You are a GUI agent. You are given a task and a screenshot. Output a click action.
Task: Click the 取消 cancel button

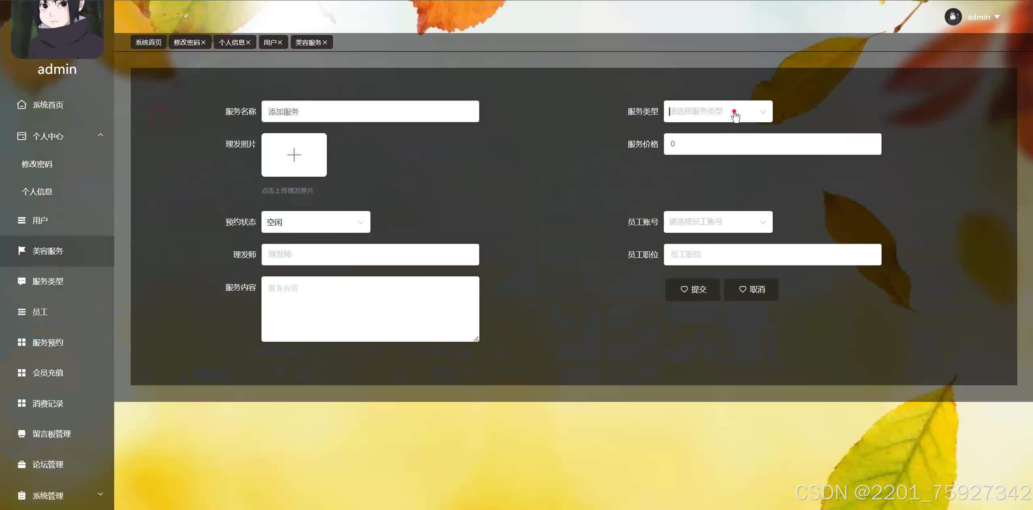pos(751,289)
